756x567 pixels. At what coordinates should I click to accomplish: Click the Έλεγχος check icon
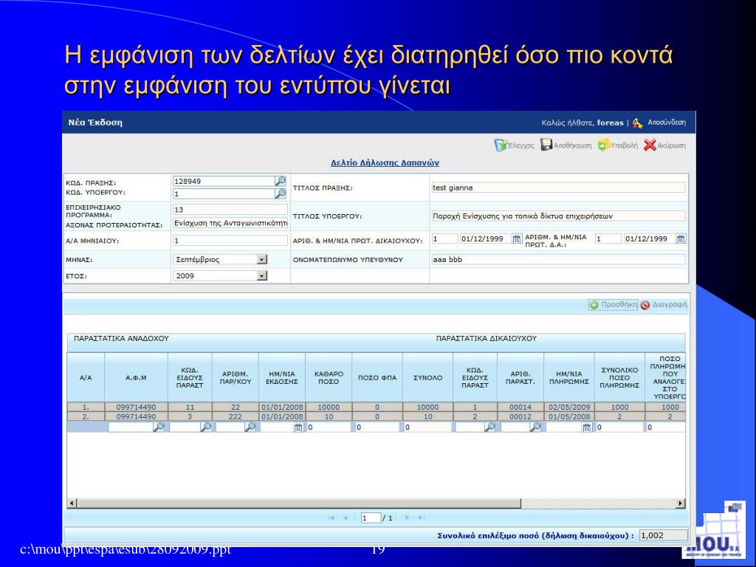pyautogui.click(x=501, y=145)
